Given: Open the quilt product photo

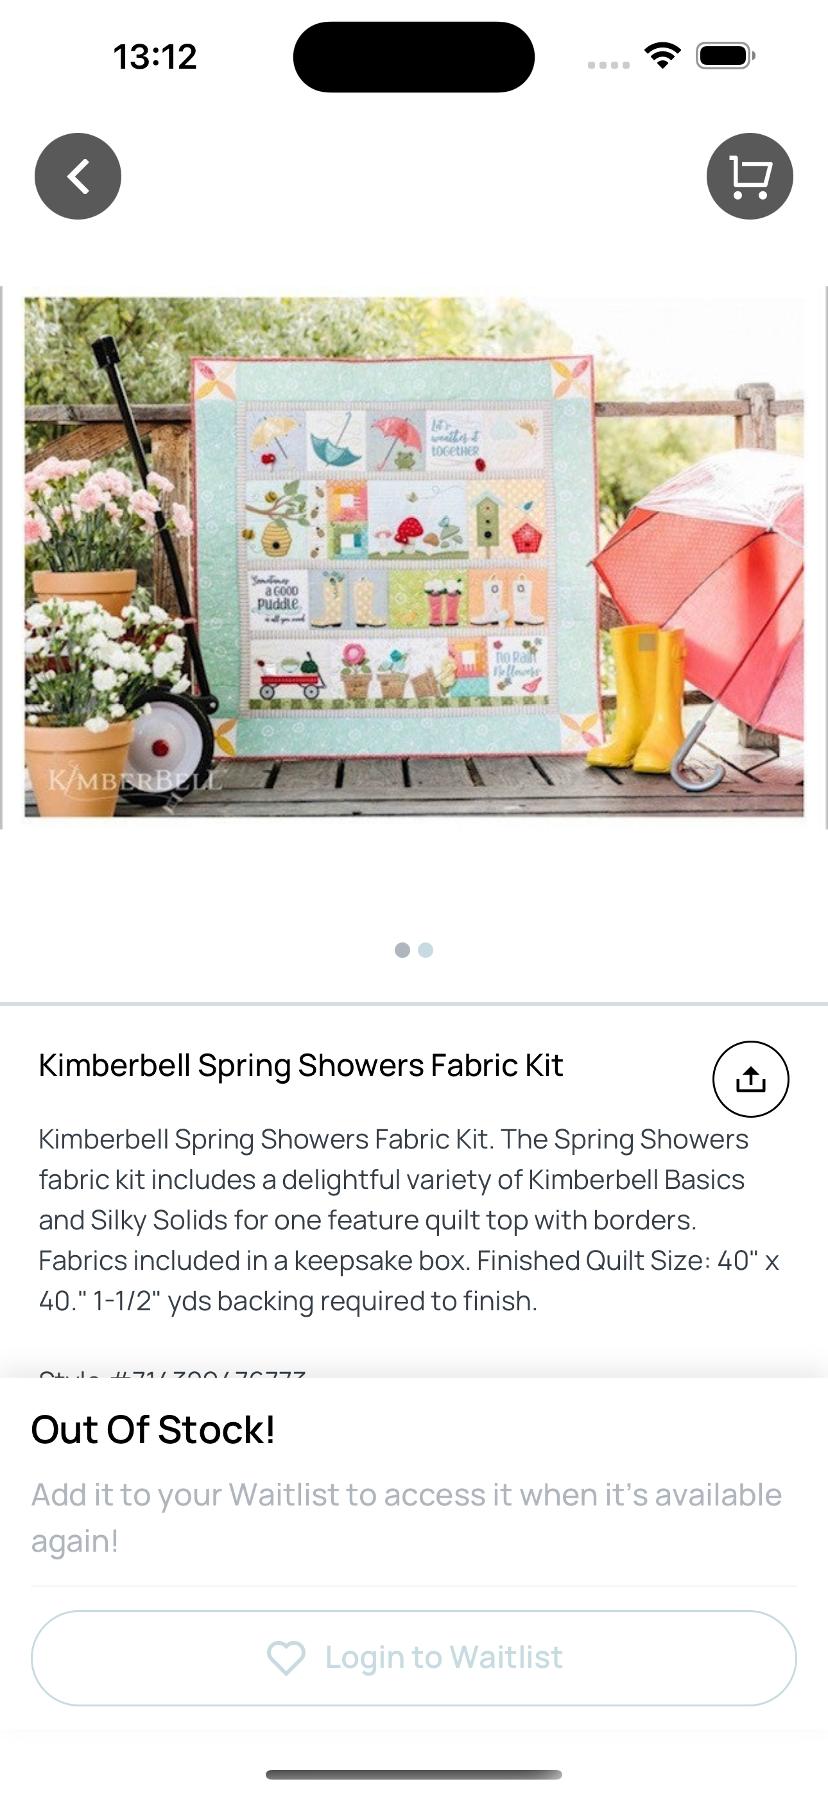Looking at the screenshot, I should tap(414, 557).
